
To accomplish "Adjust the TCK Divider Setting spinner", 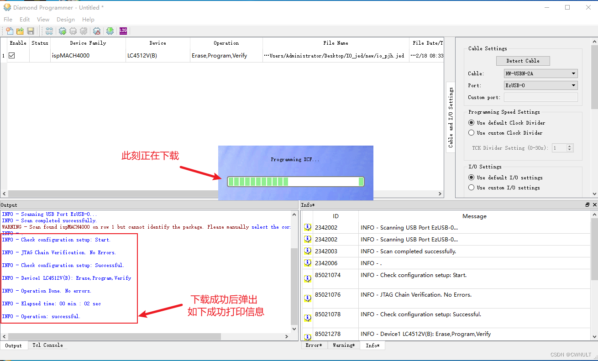I will [563, 148].
